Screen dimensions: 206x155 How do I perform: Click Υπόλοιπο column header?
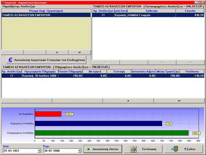tap(192, 71)
